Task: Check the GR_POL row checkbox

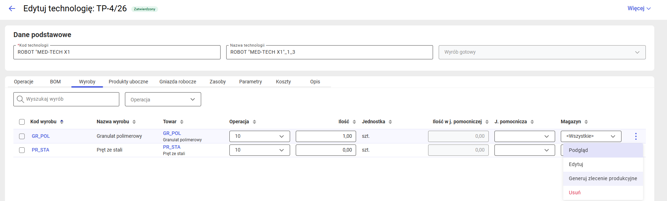Action: click(22, 136)
